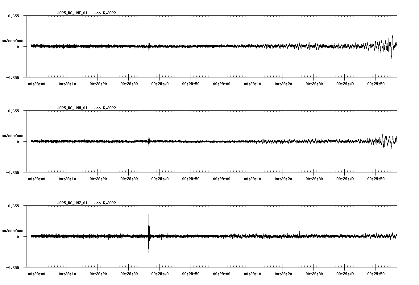
Task: Click 00:28:20 time label under HNE plot
Action: point(98,84)
